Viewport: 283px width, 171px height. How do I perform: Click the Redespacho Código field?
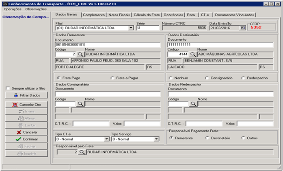click(x=178, y=104)
